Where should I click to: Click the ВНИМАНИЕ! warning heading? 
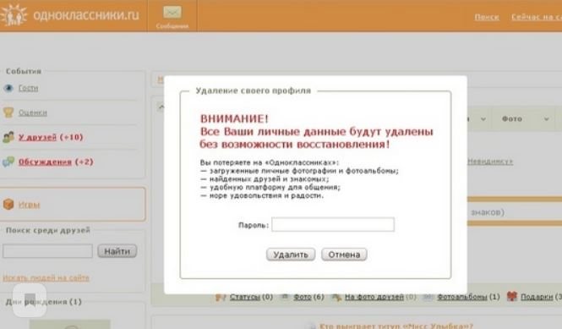pos(234,118)
